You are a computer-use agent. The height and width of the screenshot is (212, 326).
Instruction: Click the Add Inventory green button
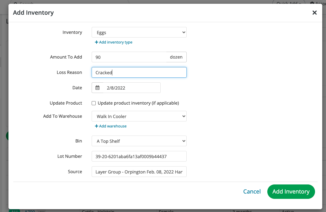pos(291,191)
